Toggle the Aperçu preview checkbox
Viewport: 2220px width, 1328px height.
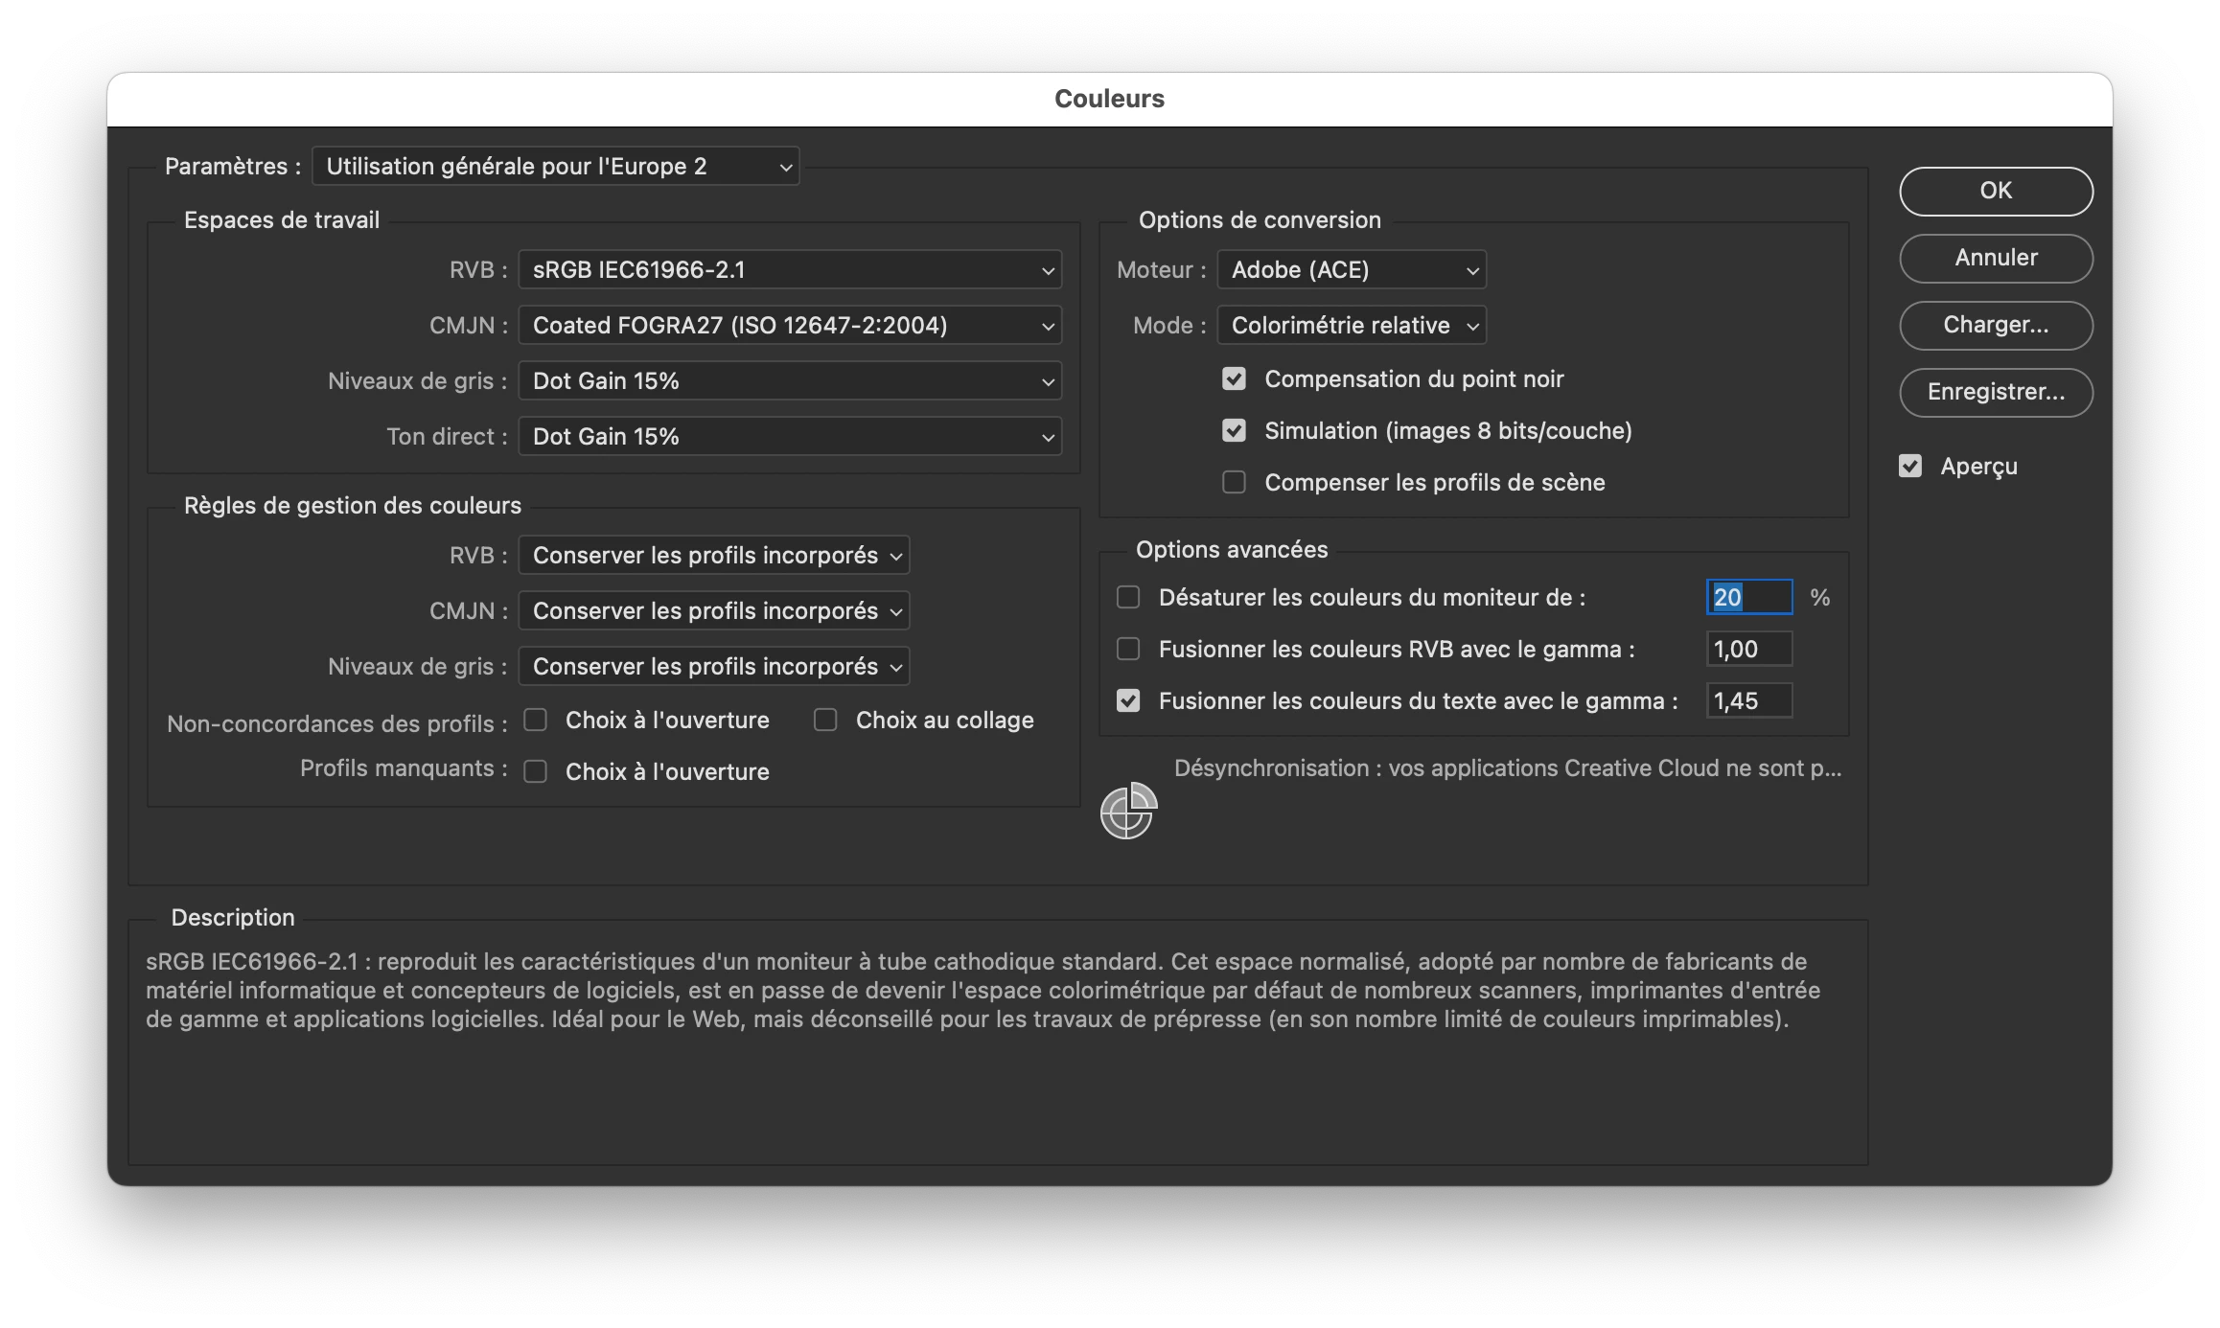[x=1910, y=467]
